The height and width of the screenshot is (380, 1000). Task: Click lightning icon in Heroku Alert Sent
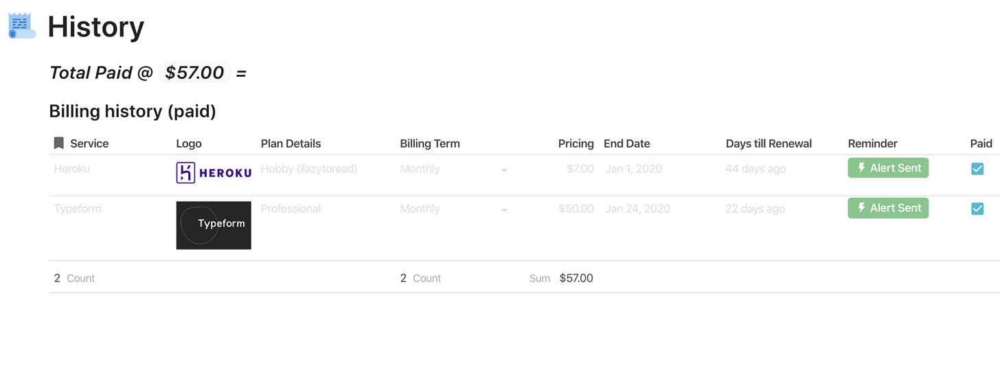(x=861, y=168)
